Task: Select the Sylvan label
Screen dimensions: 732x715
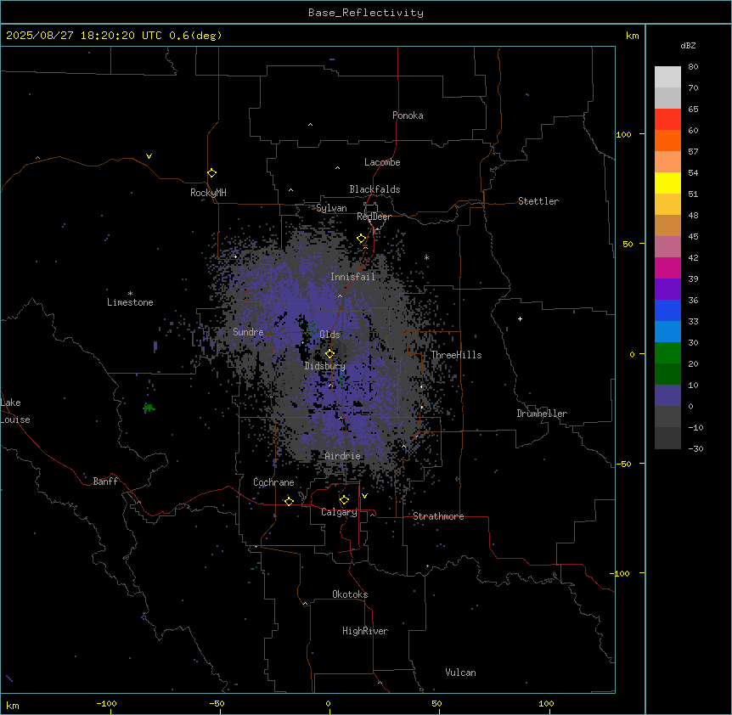Action: [x=331, y=208]
